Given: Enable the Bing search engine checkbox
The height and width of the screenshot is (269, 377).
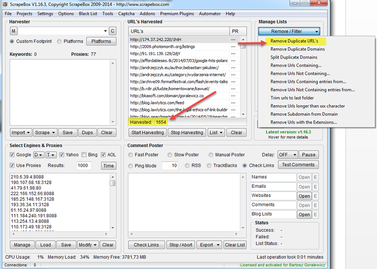Looking at the screenshot, I should point(84,155).
